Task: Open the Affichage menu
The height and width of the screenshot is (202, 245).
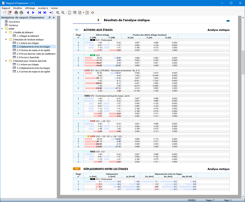Action: (x=30, y=8)
